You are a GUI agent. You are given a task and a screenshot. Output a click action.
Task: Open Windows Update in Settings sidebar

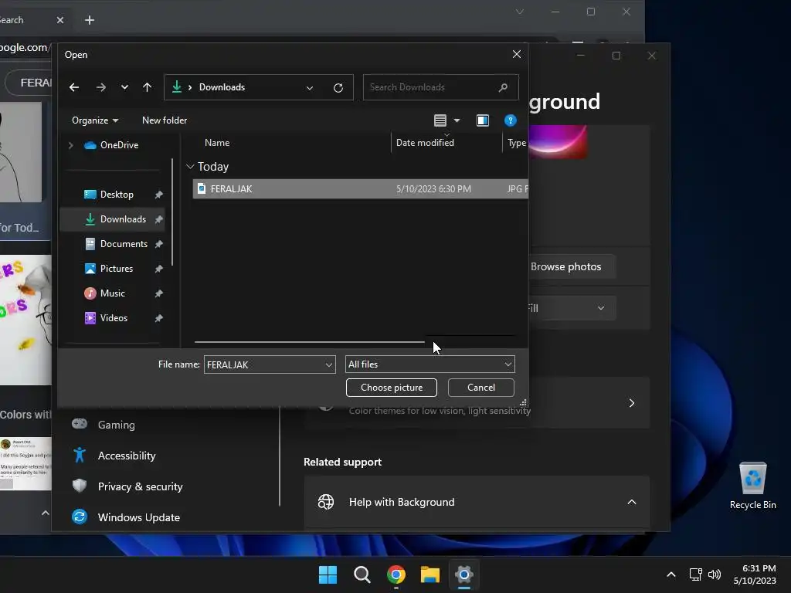pyautogui.click(x=139, y=517)
